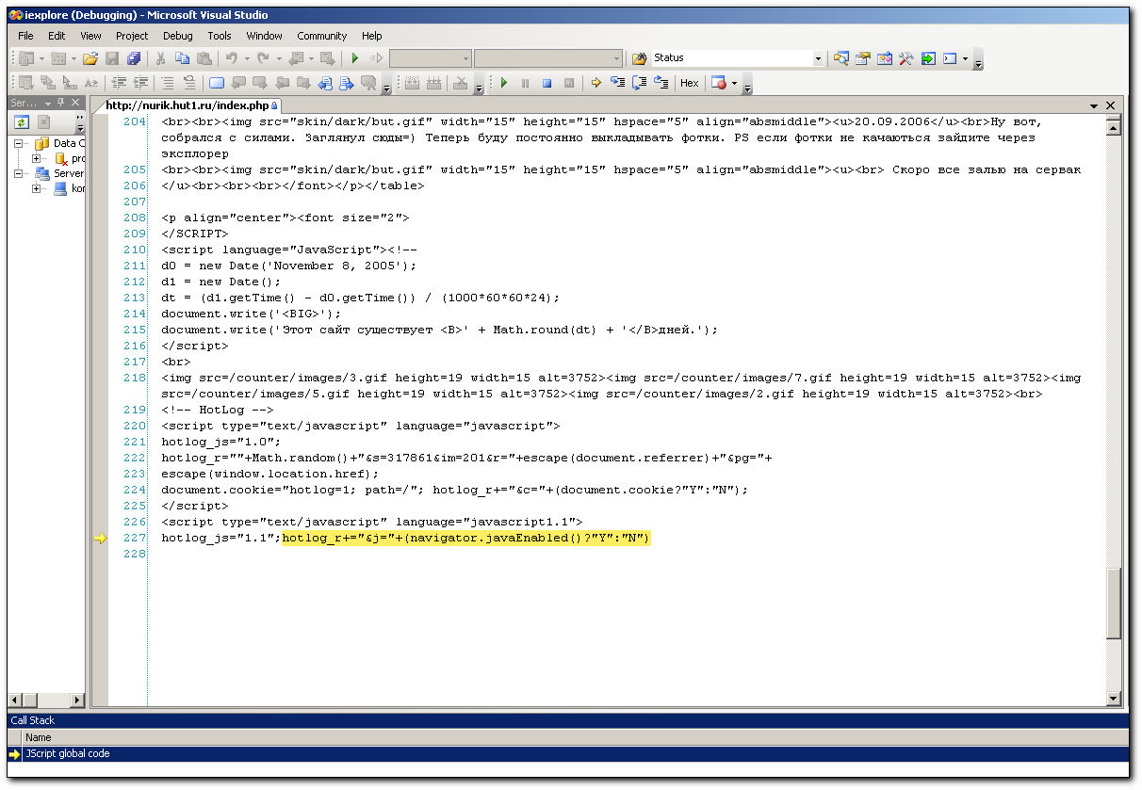Open the Debug menu
The height and width of the screenshot is (790, 1142).
coord(177,36)
